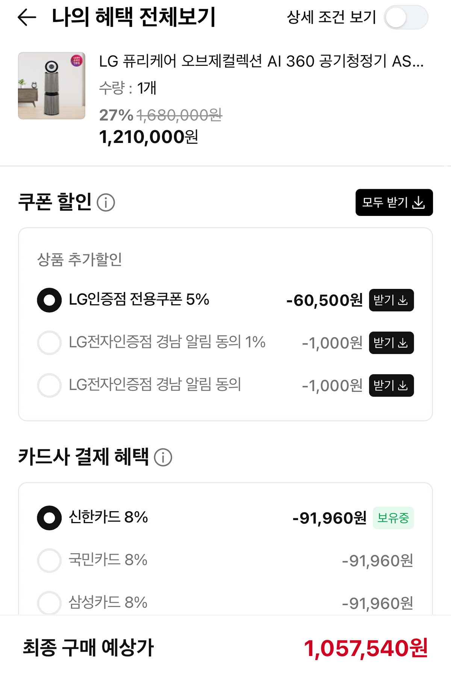The width and height of the screenshot is (451, 677).
Task: Tap the LG 퓨리케어 product title
Action: pos(261,61)
